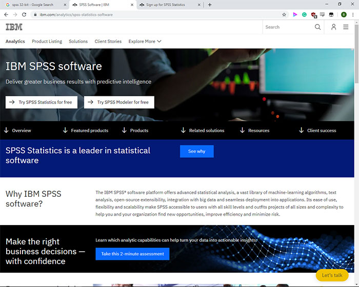Open Chrome three-dot menu

click(x=353, y=15)
